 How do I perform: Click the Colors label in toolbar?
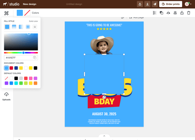(35, 13)
